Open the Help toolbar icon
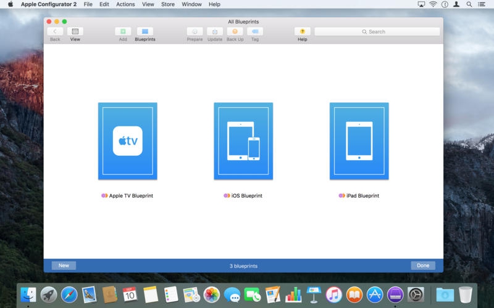Viewport: 494px width, 308px height. 302,31
